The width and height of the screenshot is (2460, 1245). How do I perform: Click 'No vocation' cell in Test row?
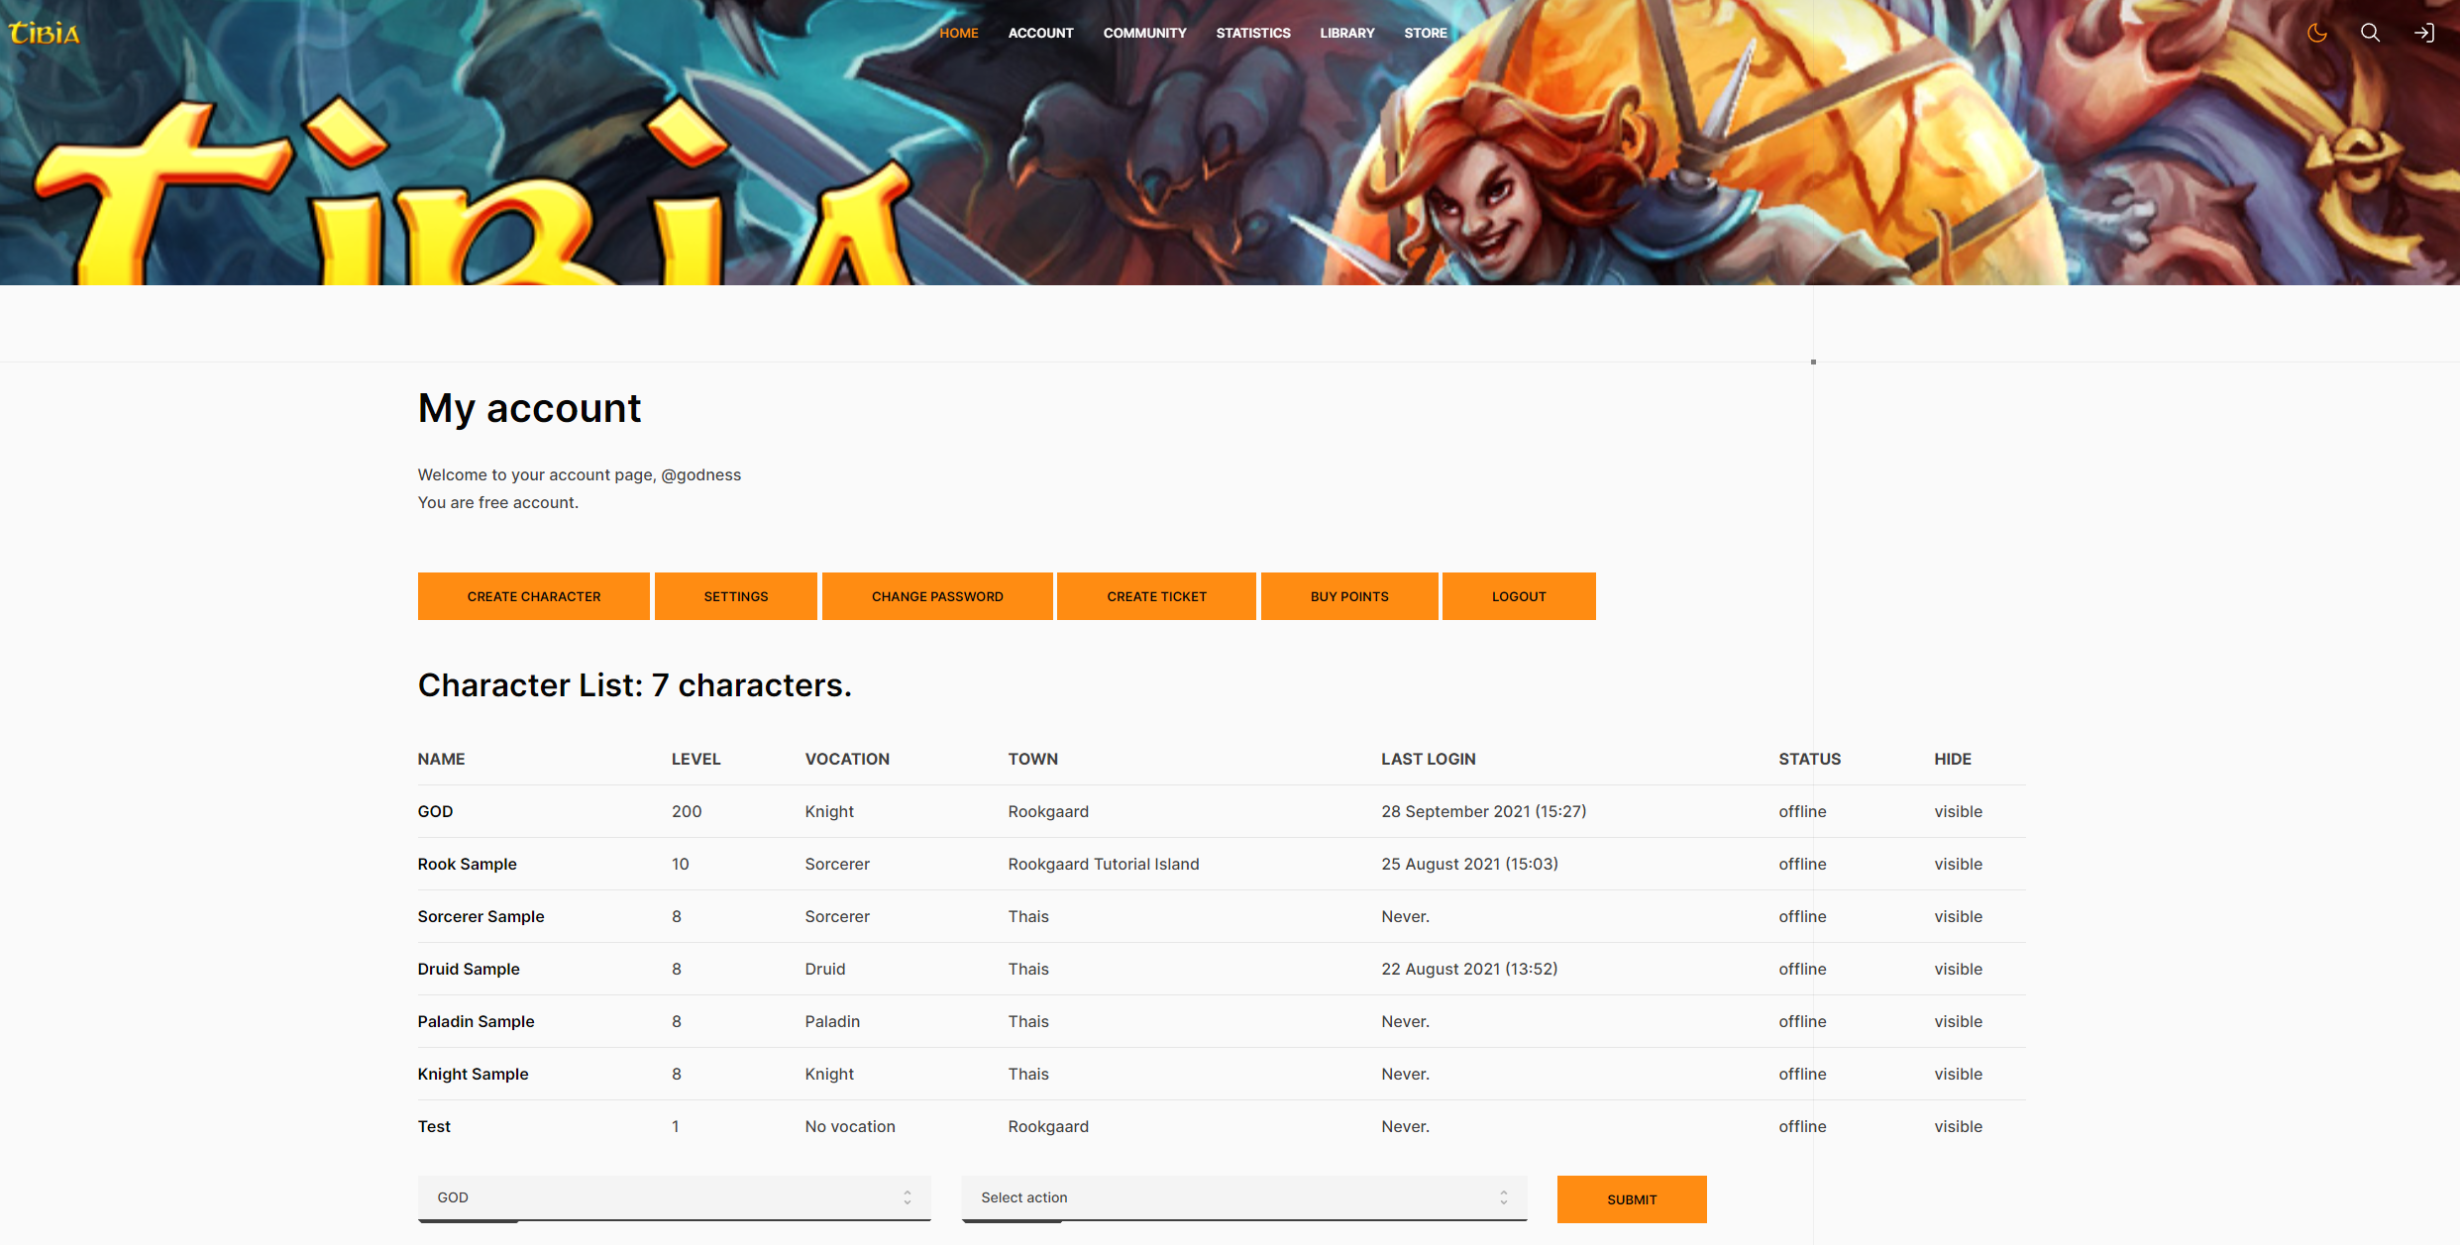coord(850,1126)
